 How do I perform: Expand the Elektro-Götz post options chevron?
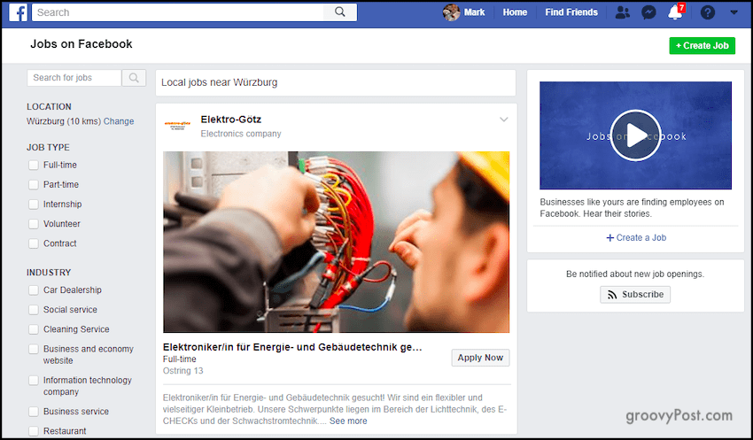tap(503, 120)
